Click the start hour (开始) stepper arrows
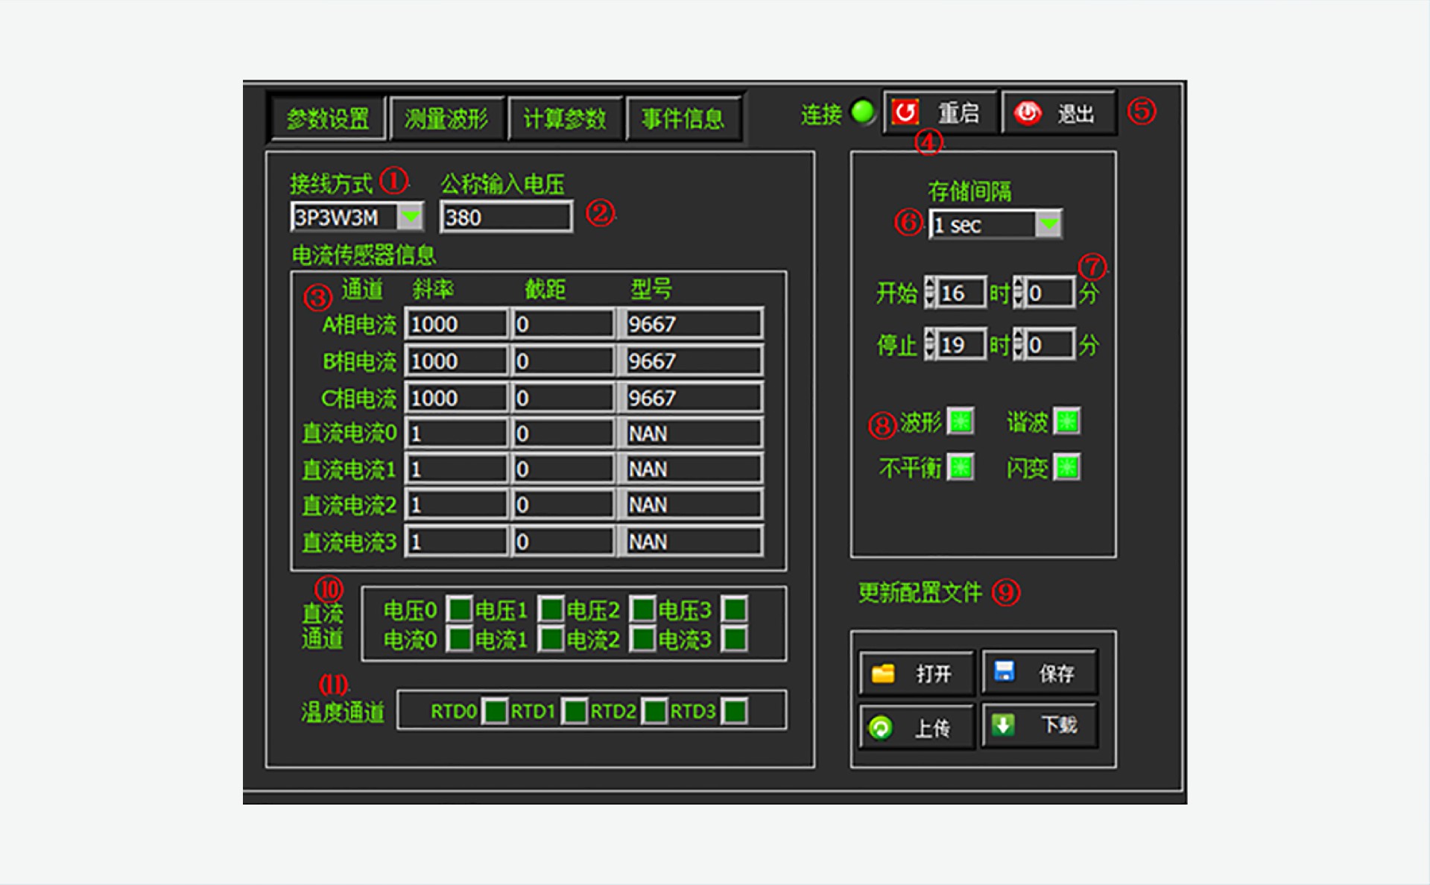This screenshot has height=885, width=1430. [x=930, y=293]
